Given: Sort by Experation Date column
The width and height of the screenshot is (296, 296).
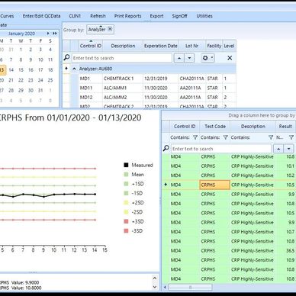Looking at the screenshot, I should (x=161, y=46).
